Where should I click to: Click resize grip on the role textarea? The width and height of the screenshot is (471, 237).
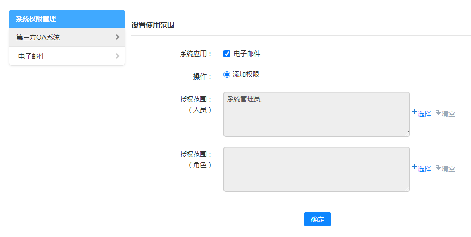click(x=407, y=189)
